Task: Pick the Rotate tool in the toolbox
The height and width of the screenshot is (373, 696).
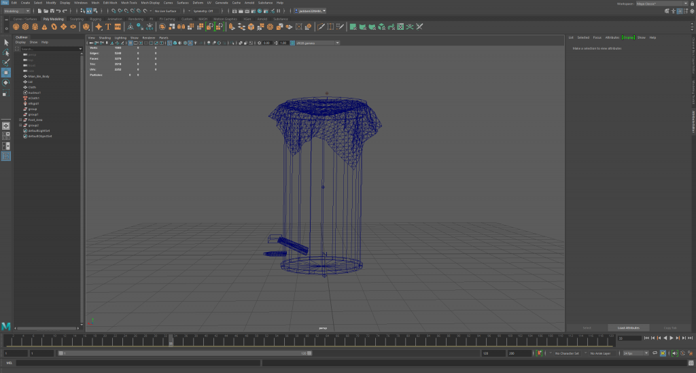Action: click(x=6, y=83)
